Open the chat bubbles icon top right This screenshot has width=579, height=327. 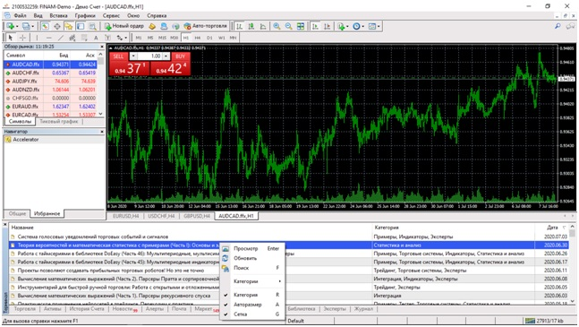point(571,26)
